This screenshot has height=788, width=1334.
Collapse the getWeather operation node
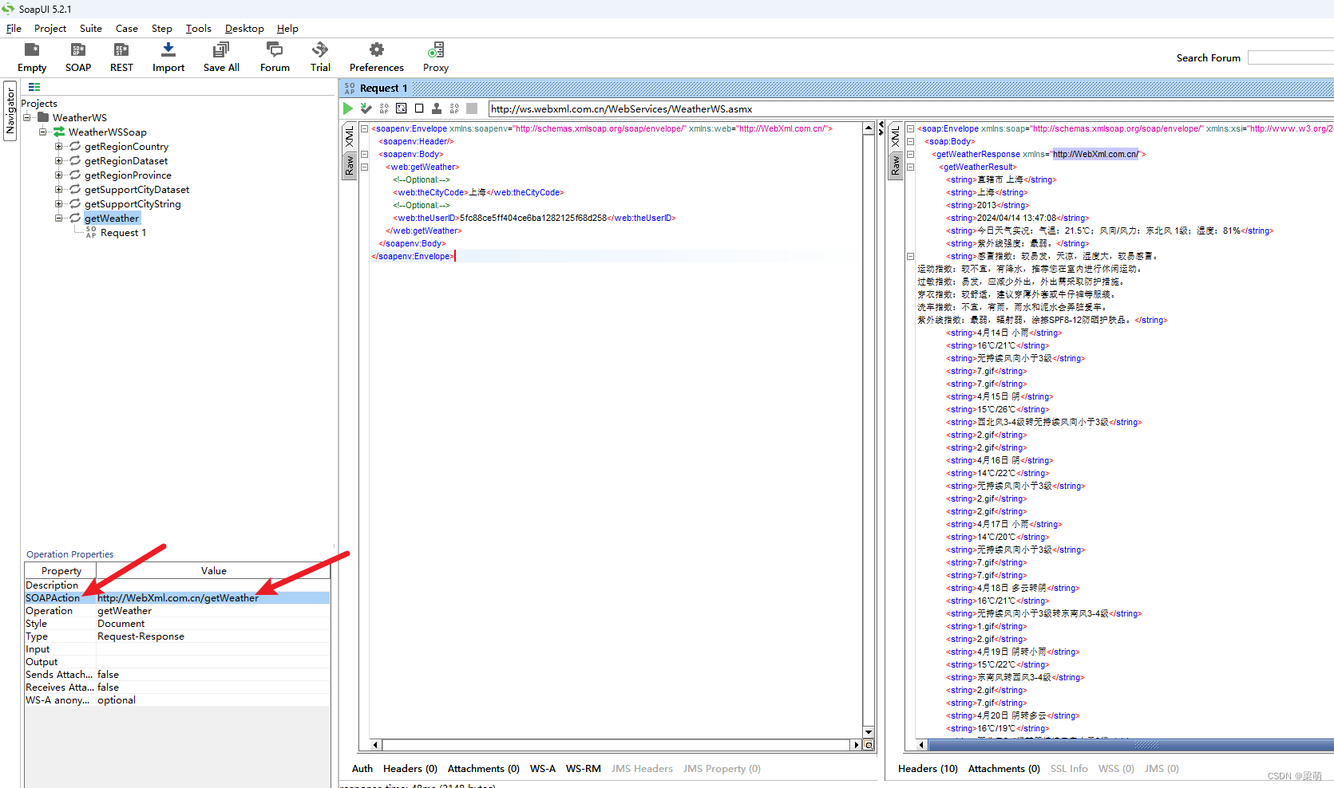click(58, 218)
